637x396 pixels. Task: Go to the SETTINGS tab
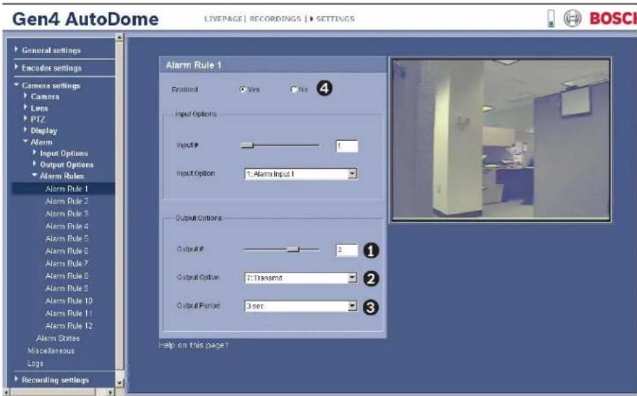point(335,19)
